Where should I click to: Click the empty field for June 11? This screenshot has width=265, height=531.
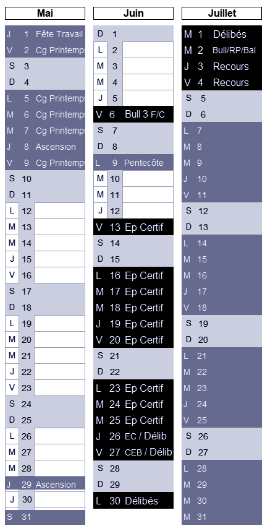[x=148, y=195]
